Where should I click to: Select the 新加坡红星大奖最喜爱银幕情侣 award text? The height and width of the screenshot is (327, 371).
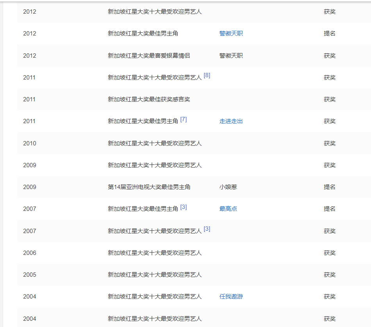pos(149,56)
